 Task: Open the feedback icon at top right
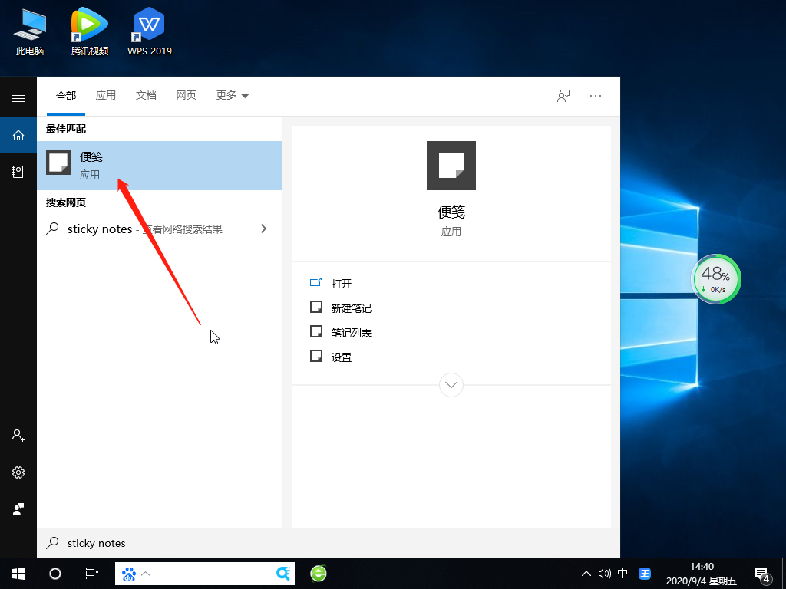[563, 96]
